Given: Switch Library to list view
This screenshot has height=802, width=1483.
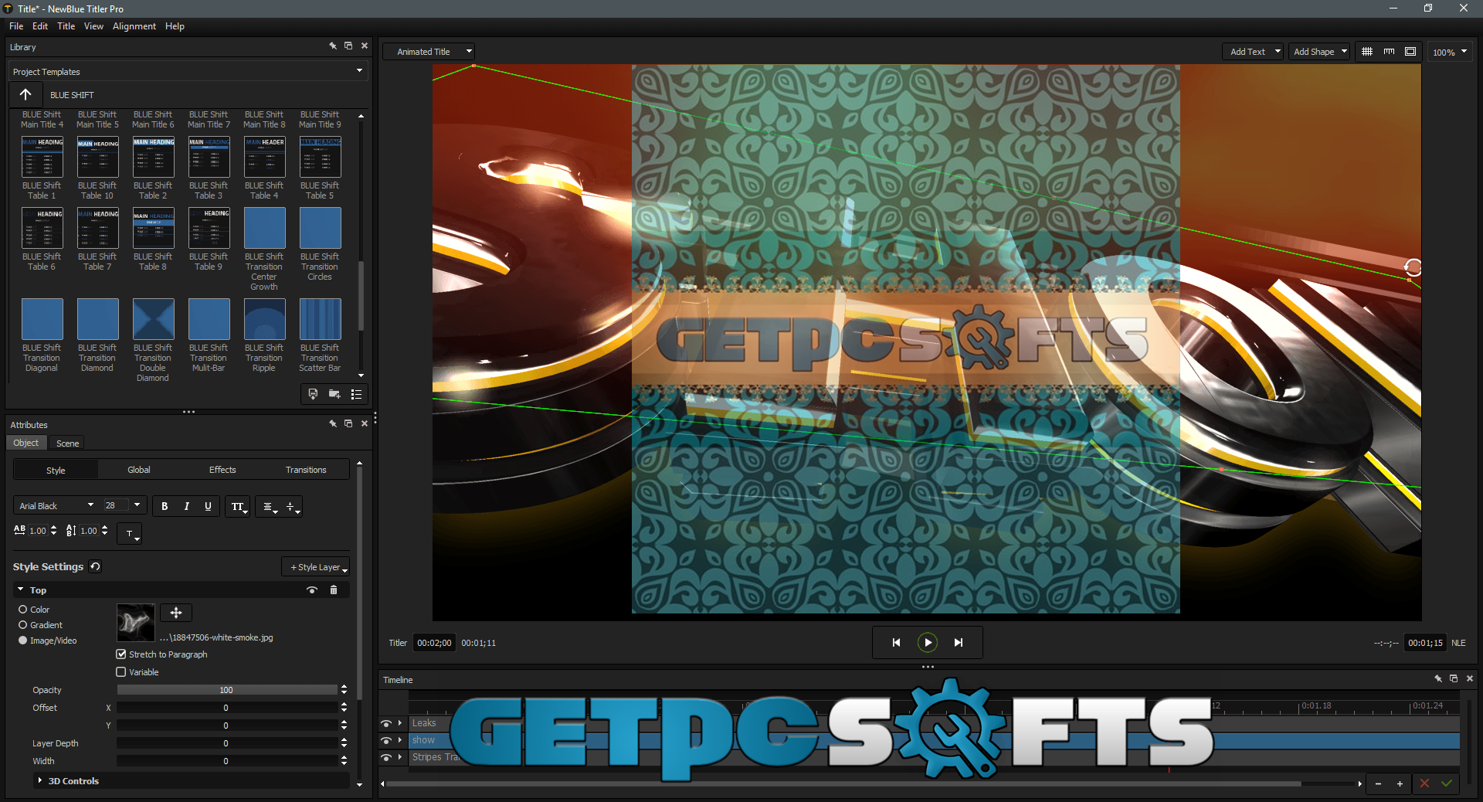Looking at the screenshot, I should tap(356, 394).
